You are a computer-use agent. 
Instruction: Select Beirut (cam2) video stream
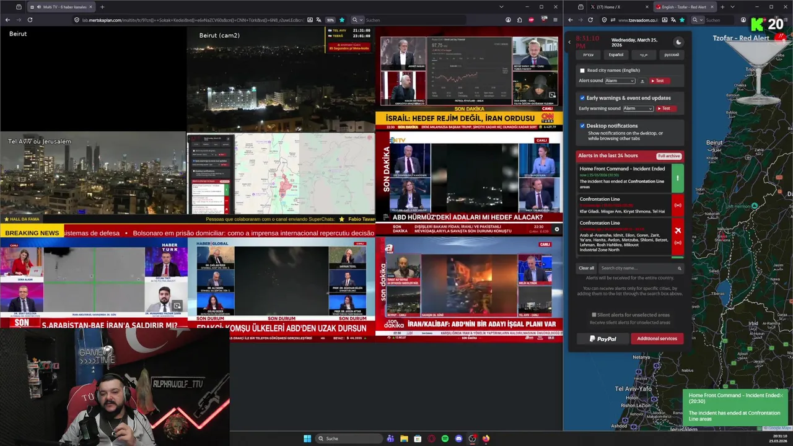pyautogui.click(x=281, y=79)
